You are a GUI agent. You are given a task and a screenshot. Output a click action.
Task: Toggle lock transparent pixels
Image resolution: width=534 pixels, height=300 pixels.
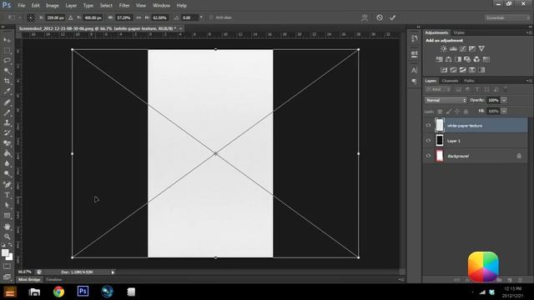[x=440, y=111]
